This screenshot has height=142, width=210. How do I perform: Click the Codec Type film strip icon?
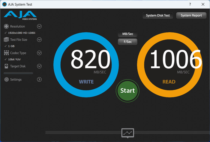point(6,53)
